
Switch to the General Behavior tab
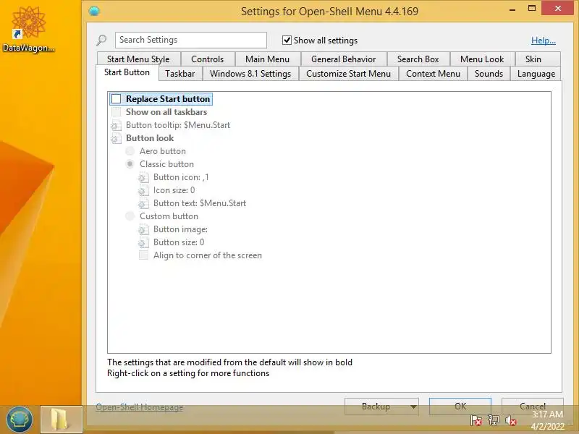[x=343, y=59]
